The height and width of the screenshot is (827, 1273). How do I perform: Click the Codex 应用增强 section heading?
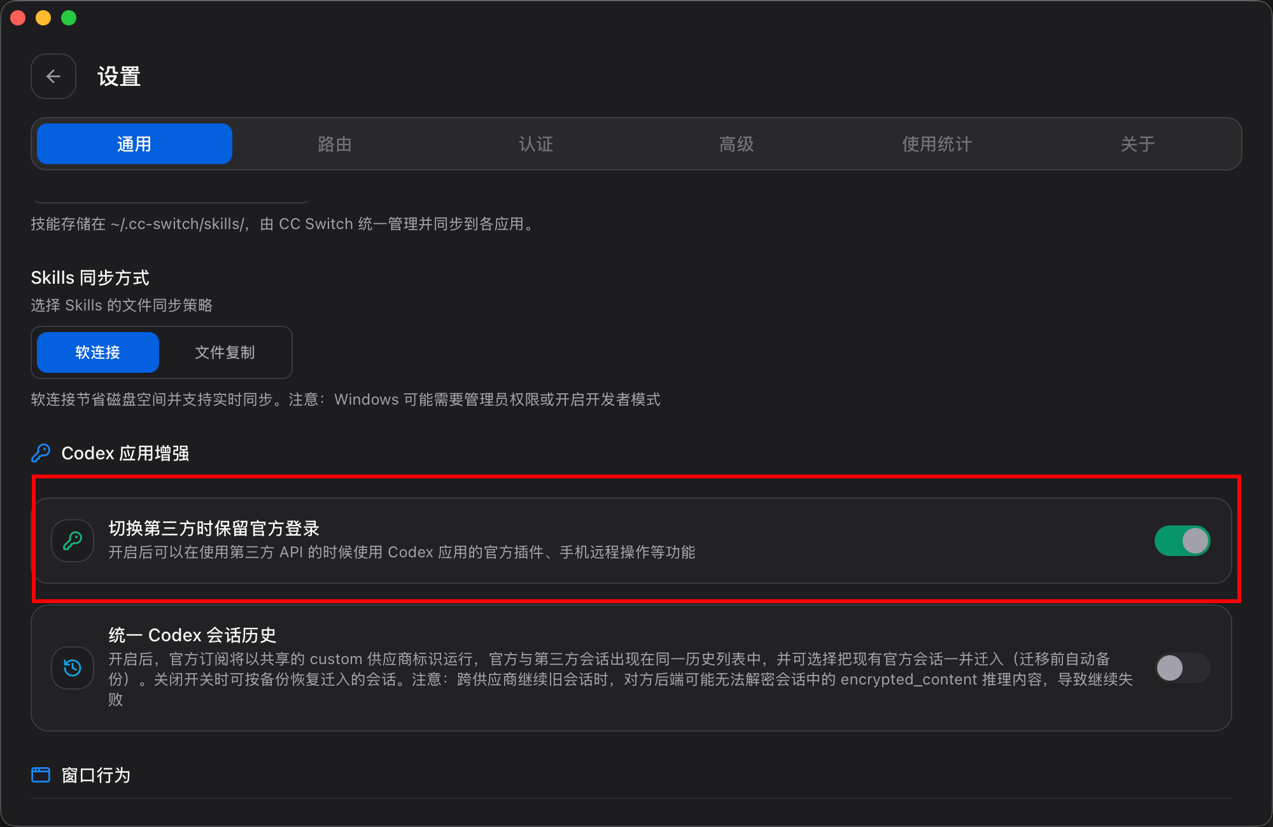[125, 453]
